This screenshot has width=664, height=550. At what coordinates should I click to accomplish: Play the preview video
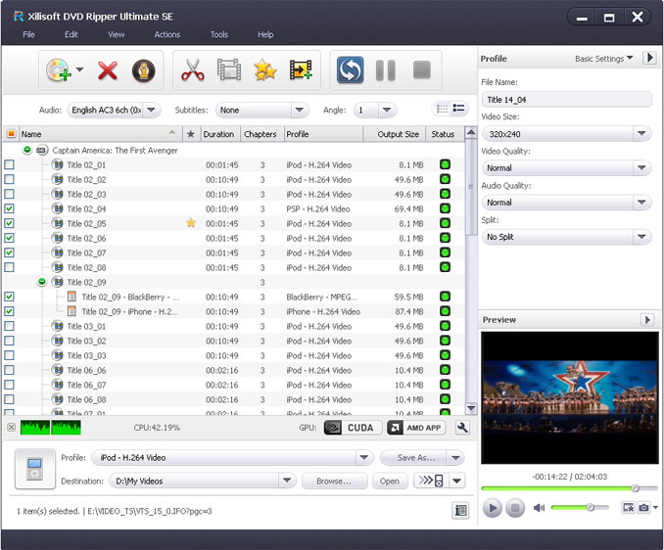pos(492,507)
